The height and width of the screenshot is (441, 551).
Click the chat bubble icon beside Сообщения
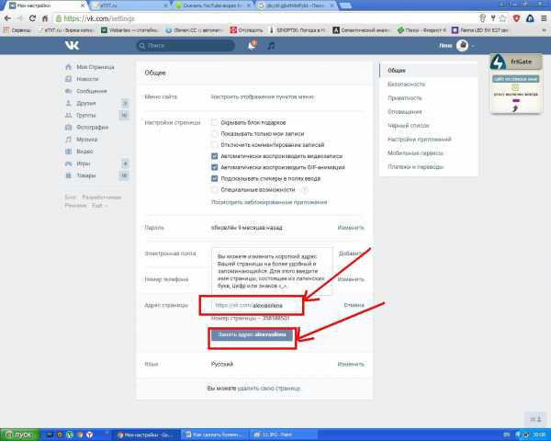coord(69,91)
